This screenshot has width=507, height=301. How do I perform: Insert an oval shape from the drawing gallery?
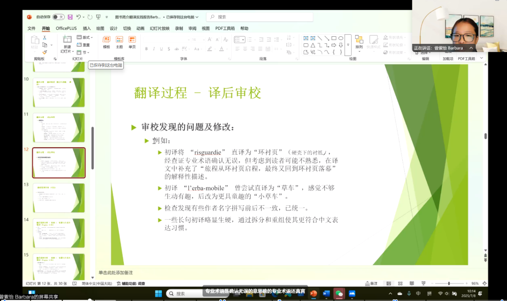(341, 38)
